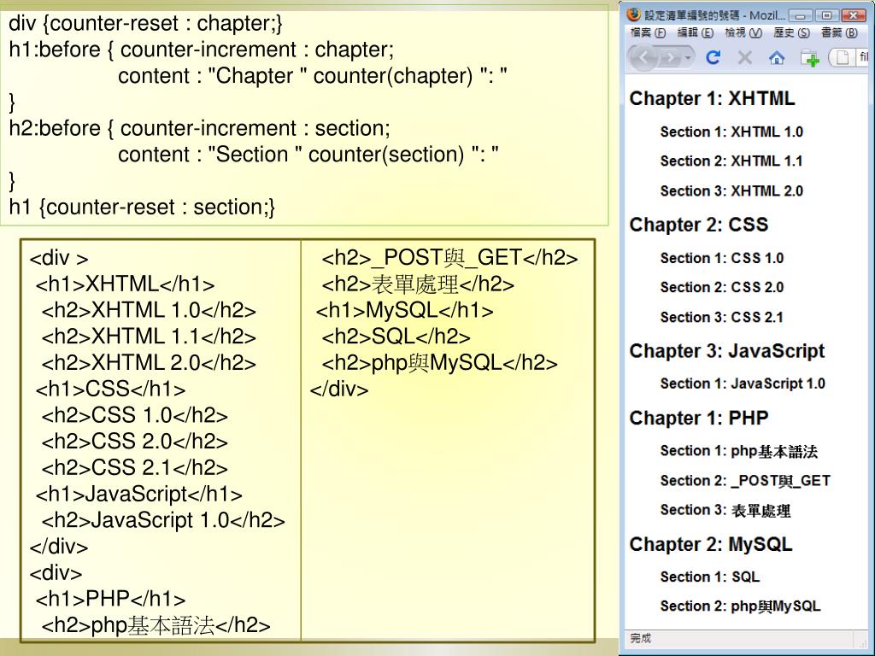Viewport: 875px width, 656px height.
Task: Click 'Section 2: _POST與_GET' in the browser
Action: (745, 480)
